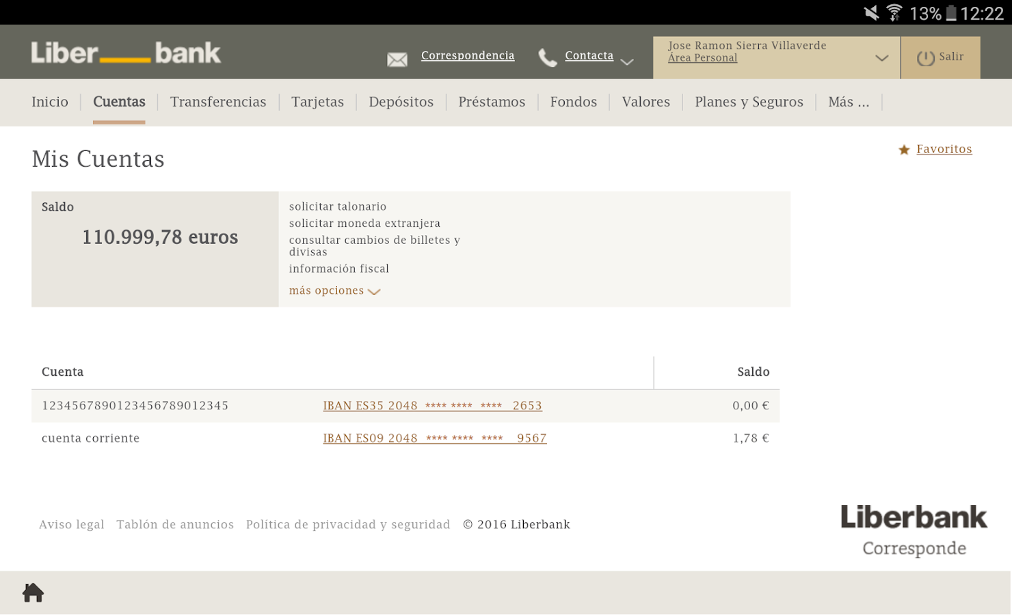Click the Mis Cuentas page heading

pyautogui.click(x=98, y=159)
